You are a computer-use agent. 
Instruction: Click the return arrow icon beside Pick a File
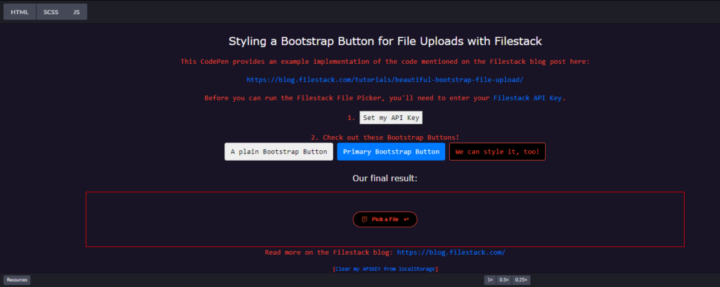coord(406,220)
